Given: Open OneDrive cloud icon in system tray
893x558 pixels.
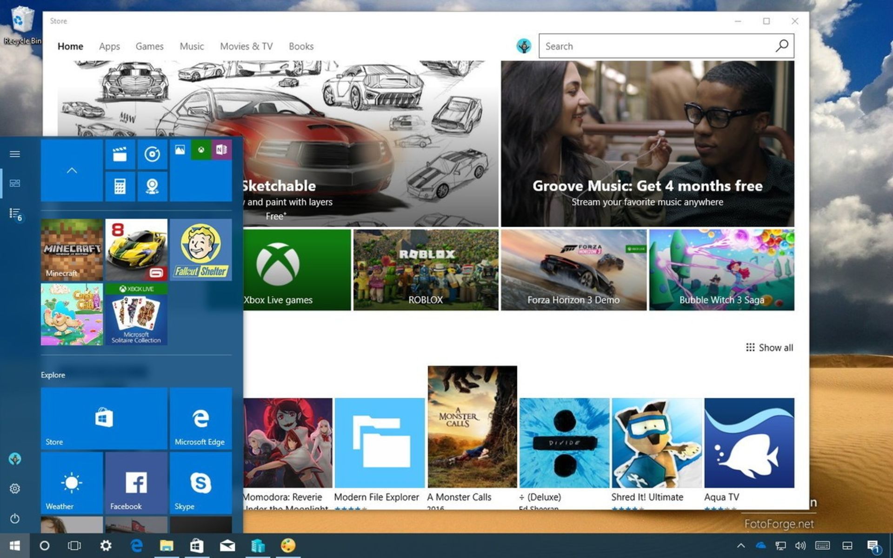Looking at the screenshot, I should click(761, 545).
